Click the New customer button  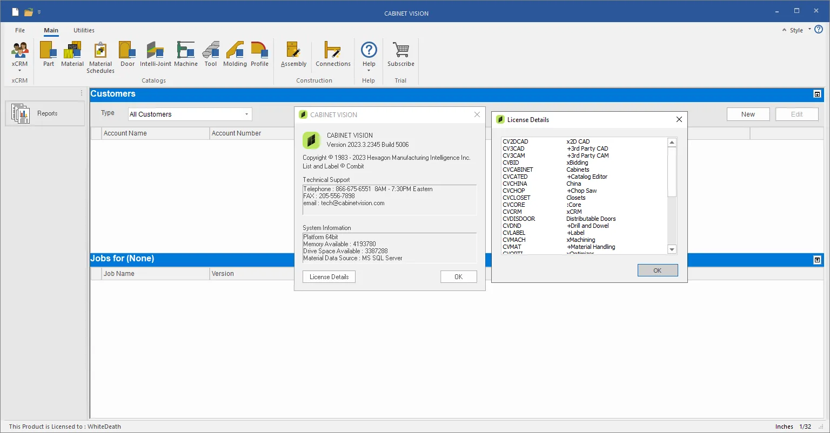(x=748, y=114)
